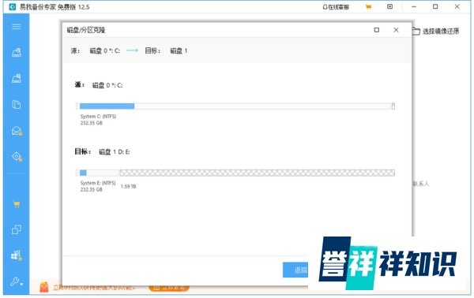This screenshot has height=298, width=474.
Task: Open System Backup in sidebar
Action: [x=17, y=78]
